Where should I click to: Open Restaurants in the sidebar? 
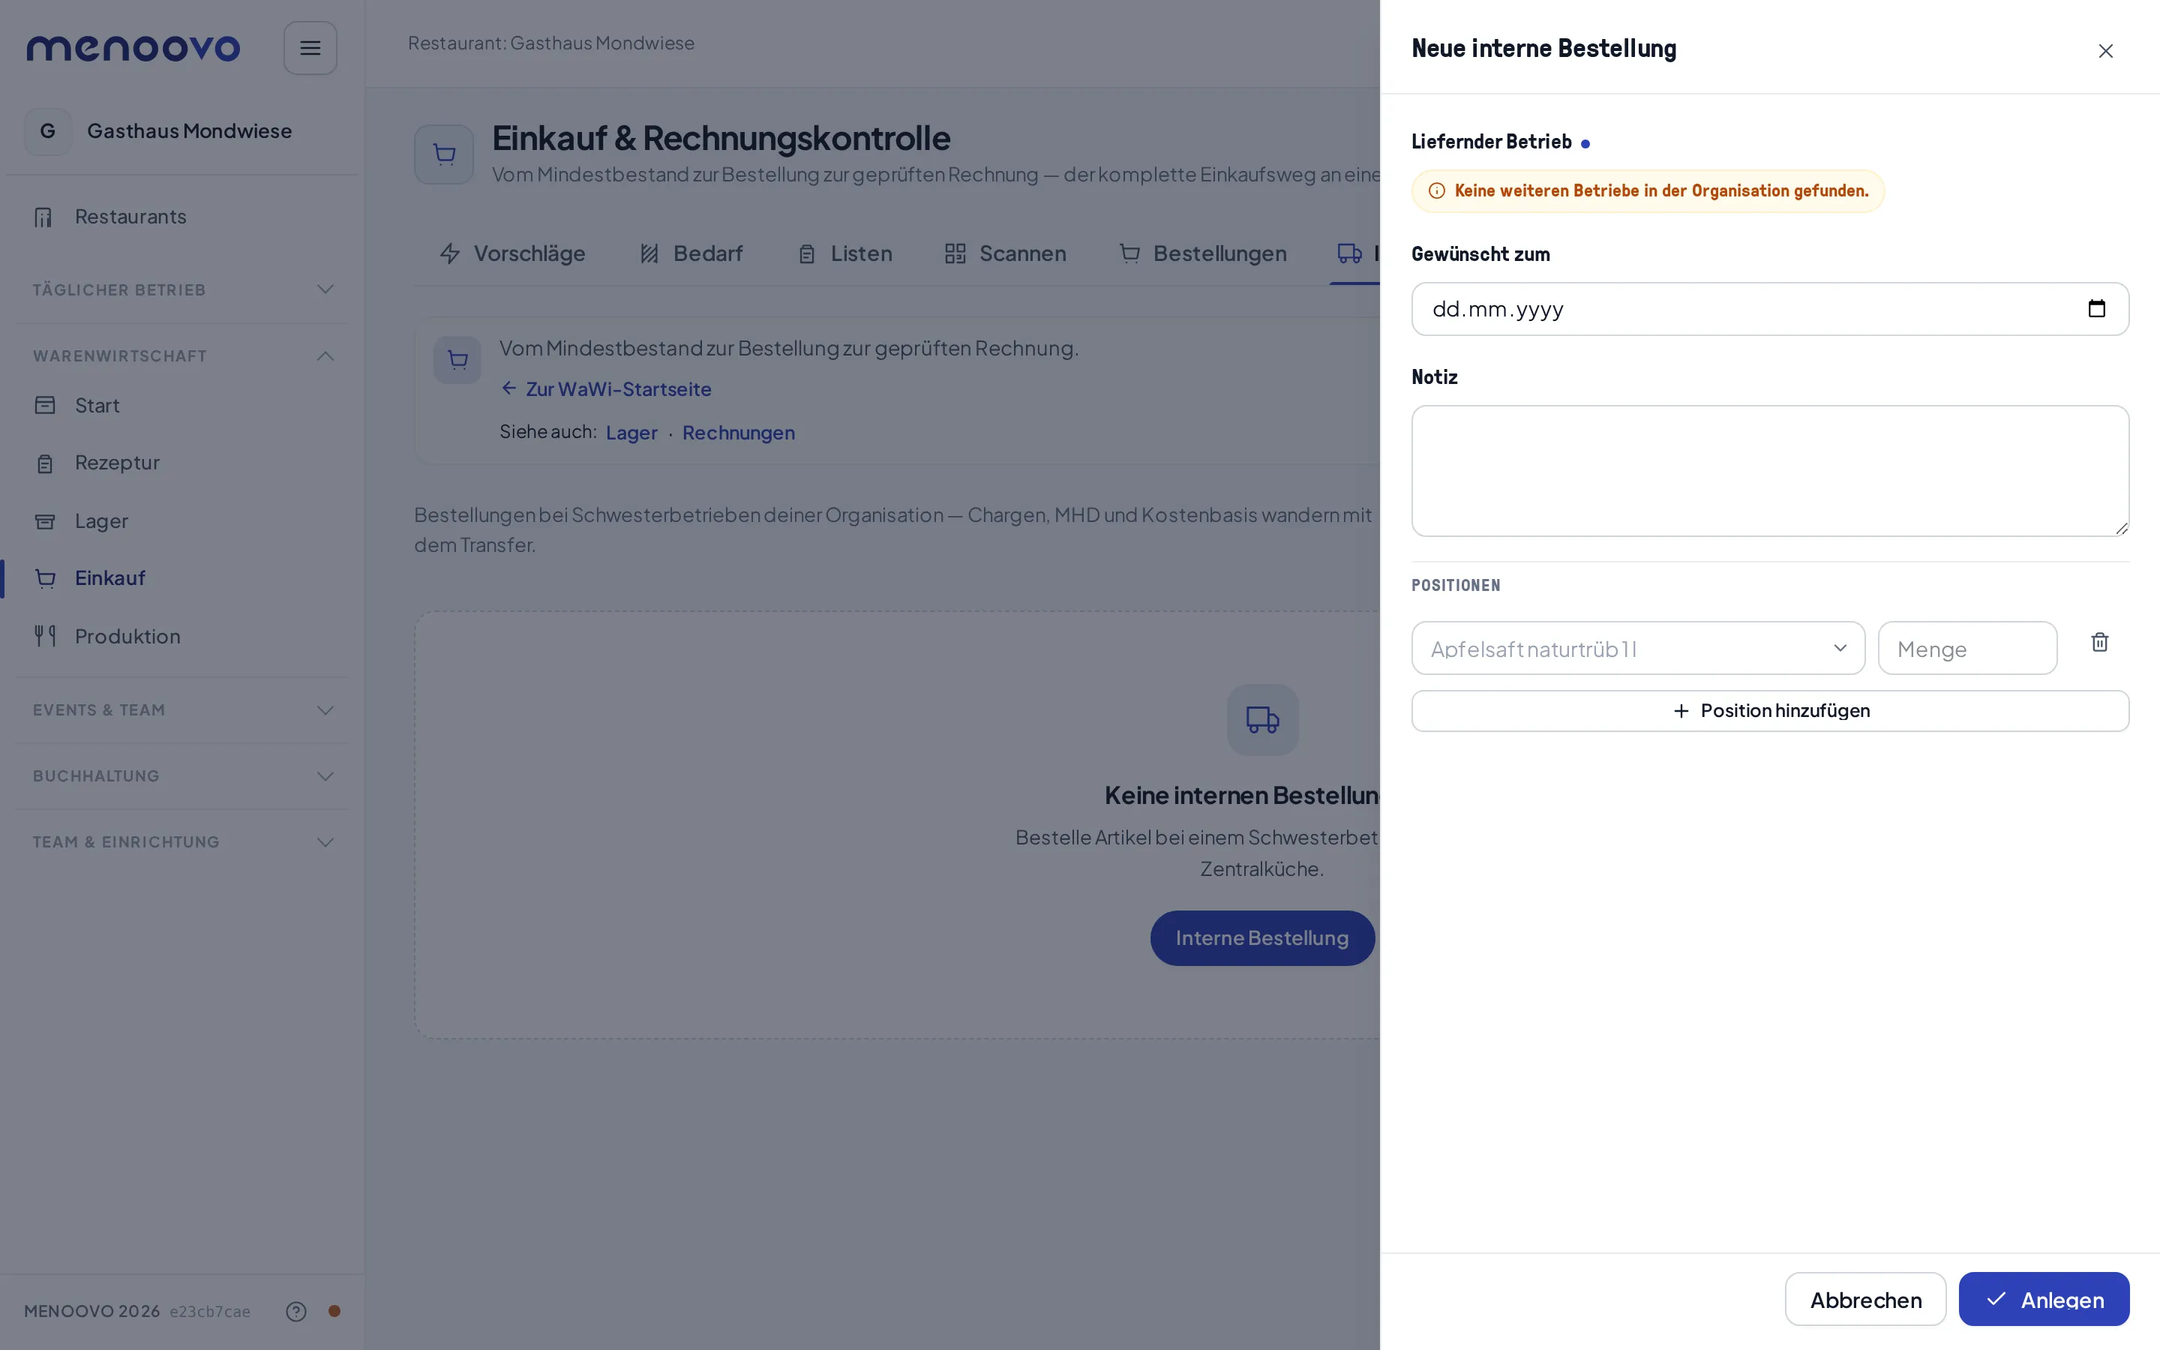182,217
